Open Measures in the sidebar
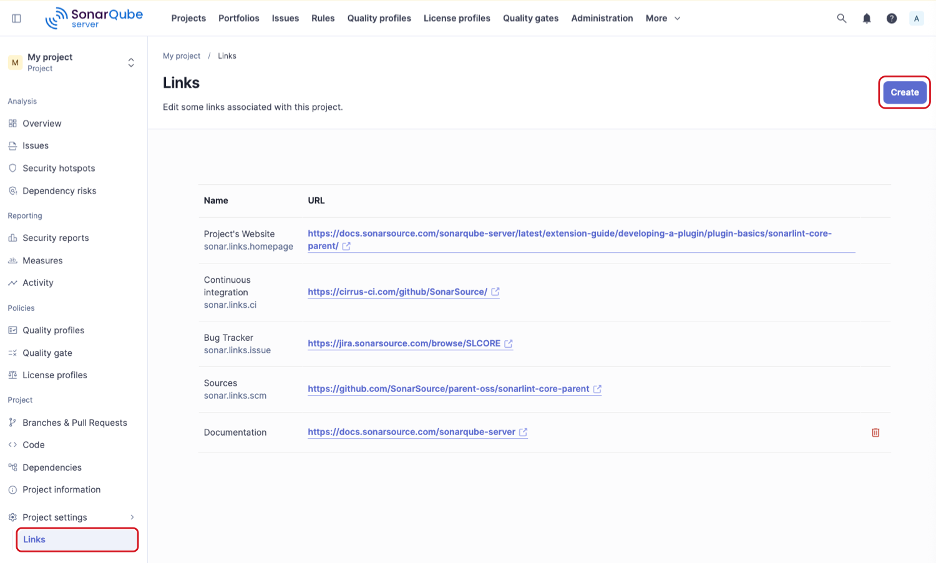This screenshot has height=563, width=936. coord(42,260)
